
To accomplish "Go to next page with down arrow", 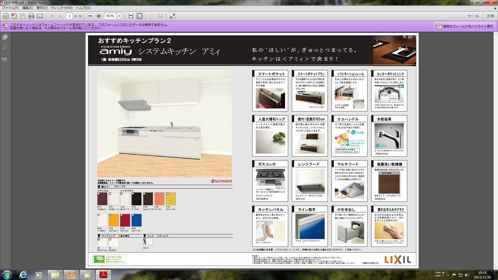I will (x=60, y=16).
